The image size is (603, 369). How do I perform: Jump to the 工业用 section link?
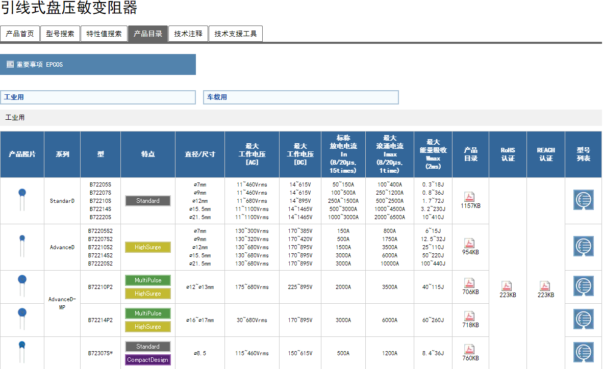pos(98,97)
